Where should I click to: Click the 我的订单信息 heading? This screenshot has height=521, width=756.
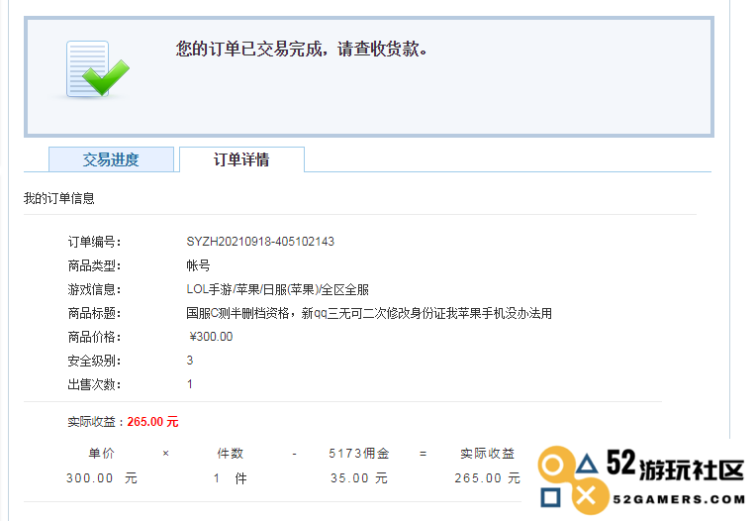[58, 198]
